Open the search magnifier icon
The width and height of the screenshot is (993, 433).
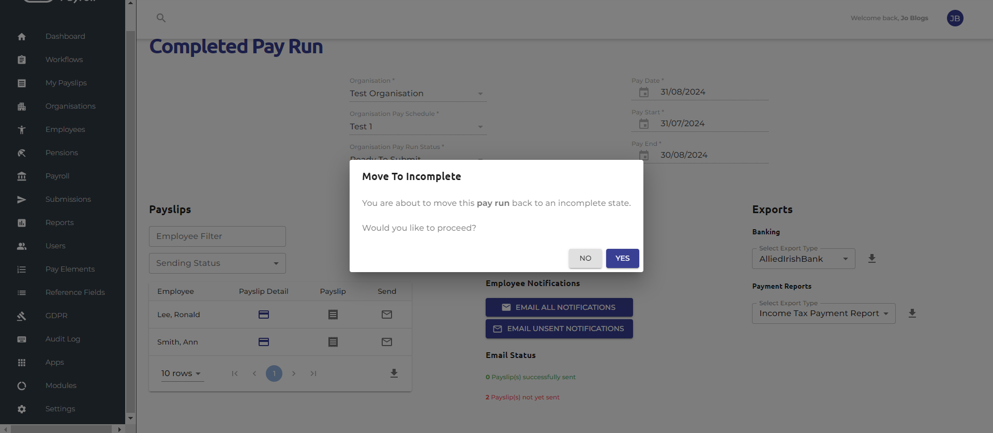coord(161,18)
